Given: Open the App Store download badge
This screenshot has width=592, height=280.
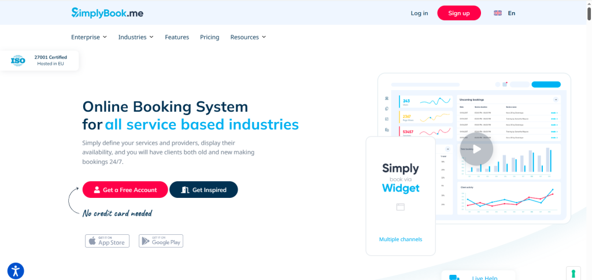Looking at the screenshot, I should coord(107,241).
